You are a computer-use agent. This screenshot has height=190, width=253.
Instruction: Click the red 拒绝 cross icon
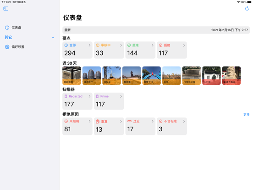(x=160, y=45)
